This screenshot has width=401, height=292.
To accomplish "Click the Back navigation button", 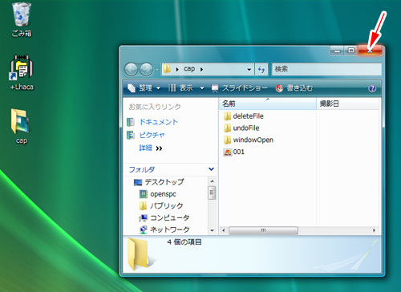I will click(x=132, y=70).
